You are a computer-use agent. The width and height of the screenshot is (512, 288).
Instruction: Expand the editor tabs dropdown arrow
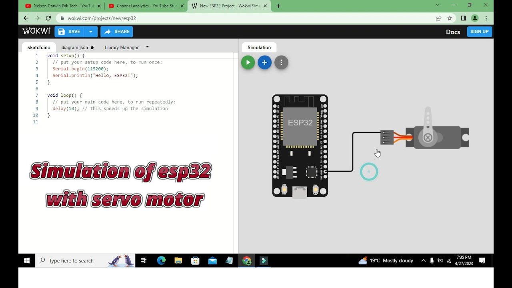(x=147, y=47)
